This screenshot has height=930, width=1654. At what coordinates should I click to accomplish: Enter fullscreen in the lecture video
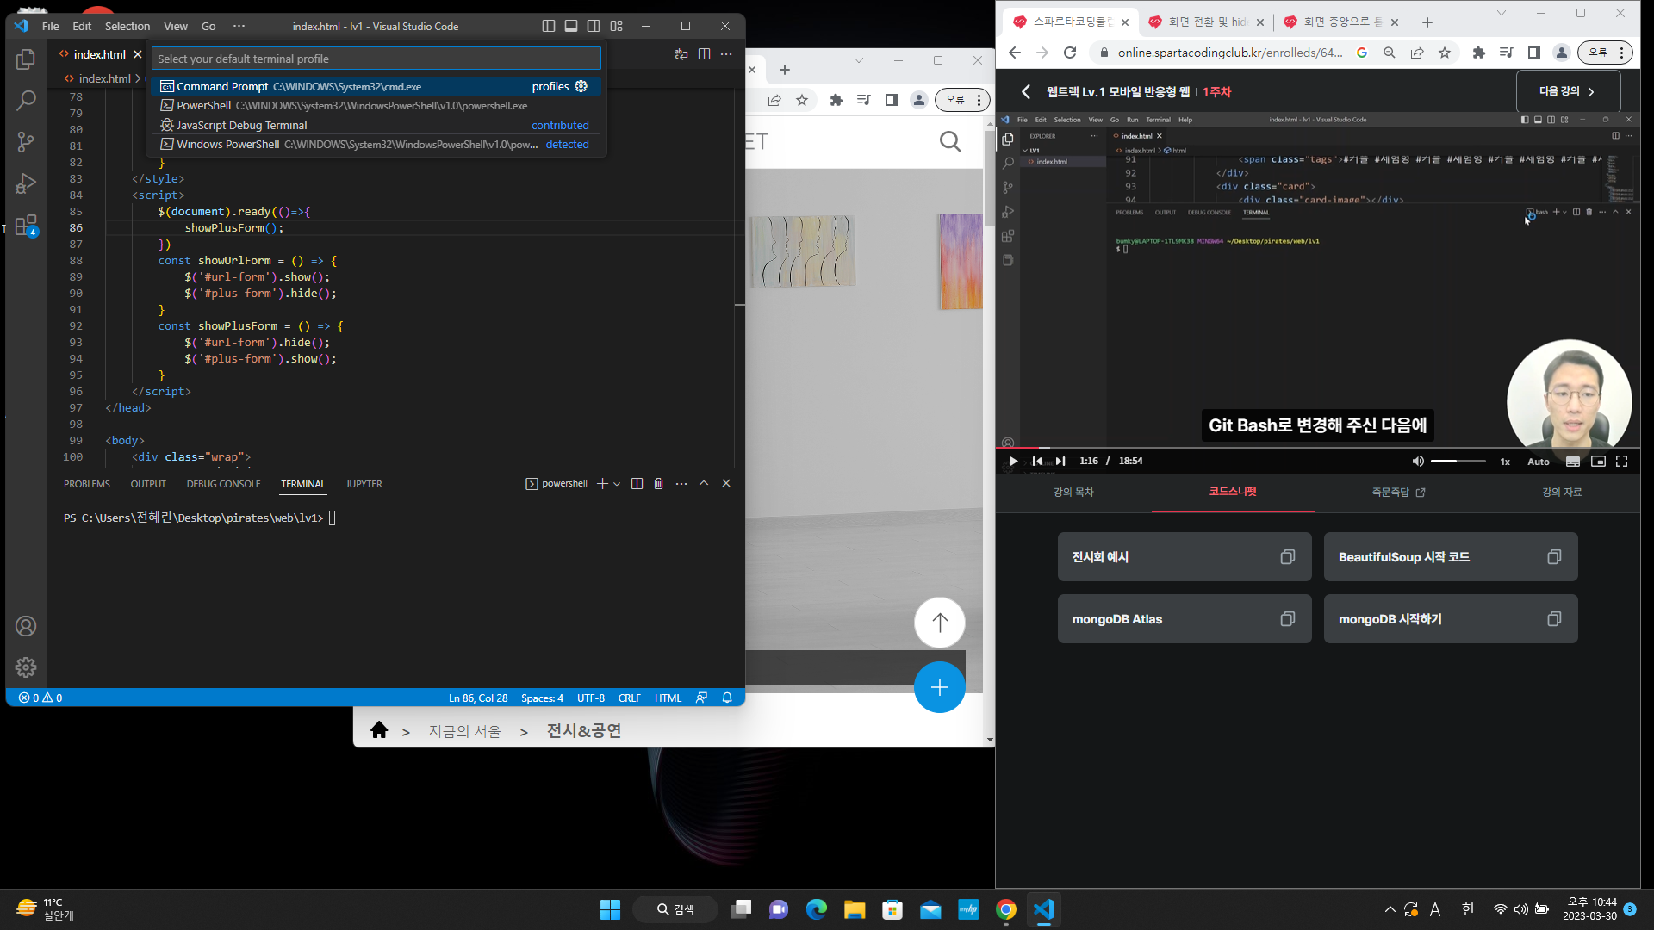(x=1622, y=462)
